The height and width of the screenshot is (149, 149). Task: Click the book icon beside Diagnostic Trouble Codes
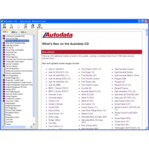click(x=4, y=80)
